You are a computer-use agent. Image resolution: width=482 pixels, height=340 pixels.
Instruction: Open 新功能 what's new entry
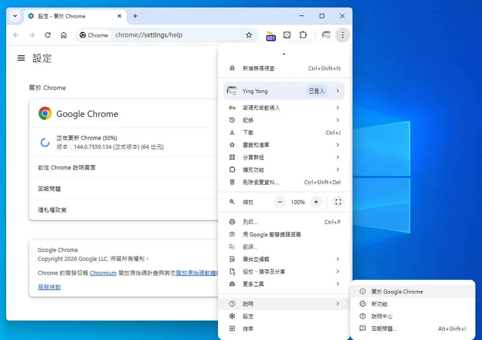point(413,304)
